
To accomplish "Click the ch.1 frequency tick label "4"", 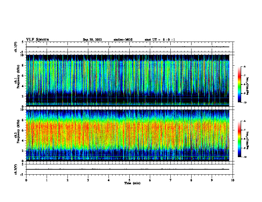I will point(23,86).
